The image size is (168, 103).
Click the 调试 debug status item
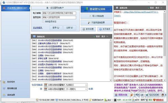(149, 100)
